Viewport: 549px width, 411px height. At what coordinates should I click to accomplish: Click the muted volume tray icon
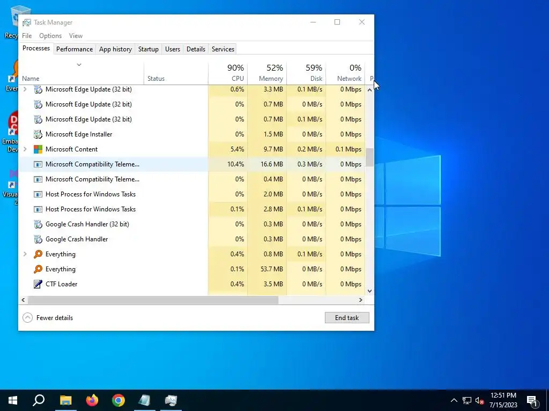pos(480,400)
